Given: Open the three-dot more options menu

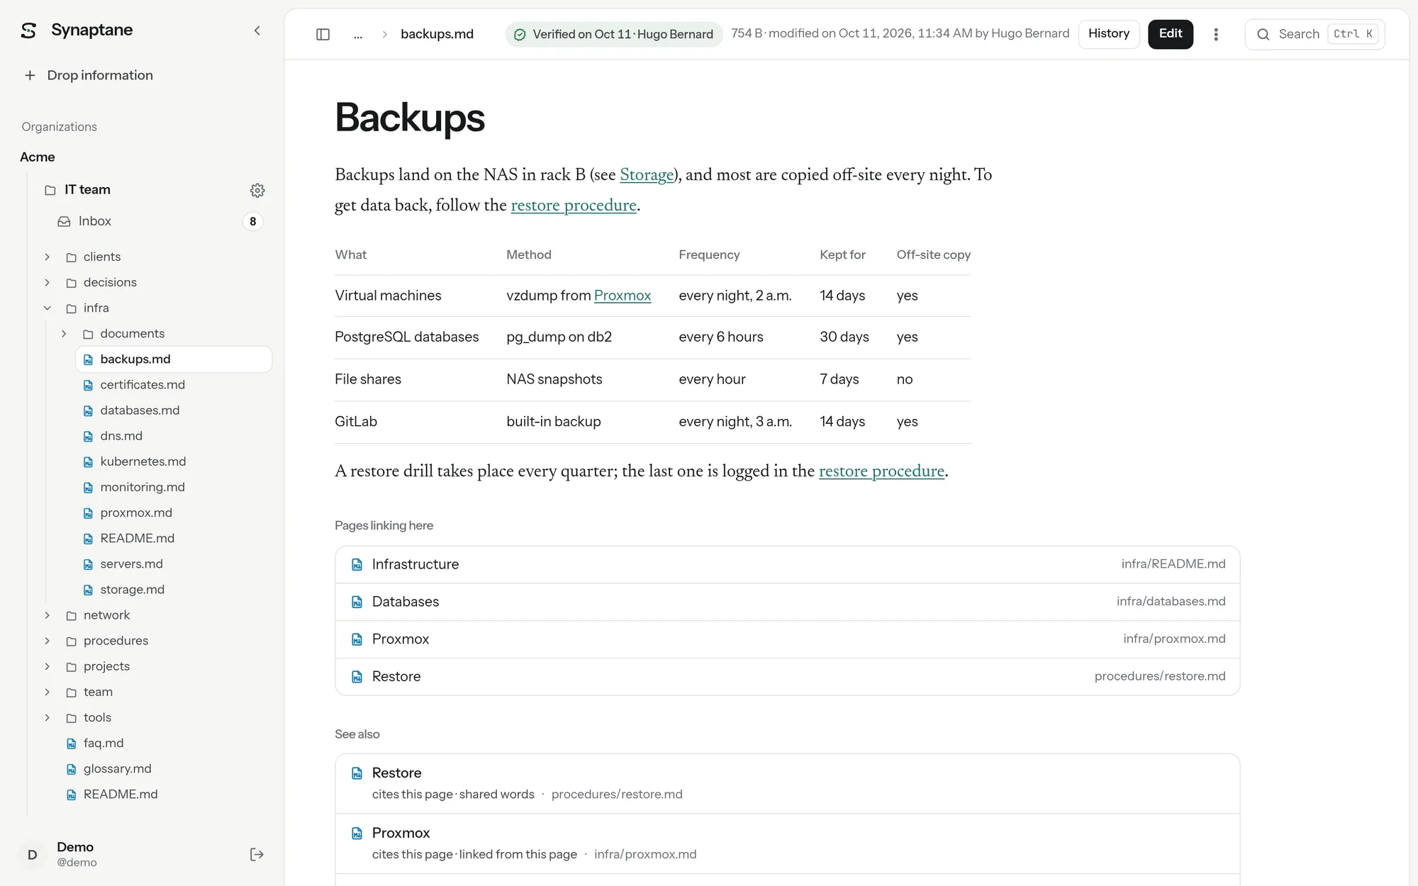Looking at the screenshot, I should [x=1216, y=34].
